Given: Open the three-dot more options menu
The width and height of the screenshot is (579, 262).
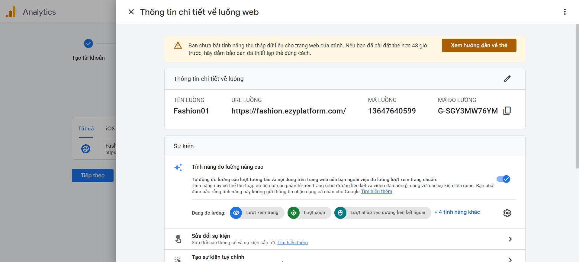Looking at the screenshot, I should pyautogui.click(x=565, y=12).
